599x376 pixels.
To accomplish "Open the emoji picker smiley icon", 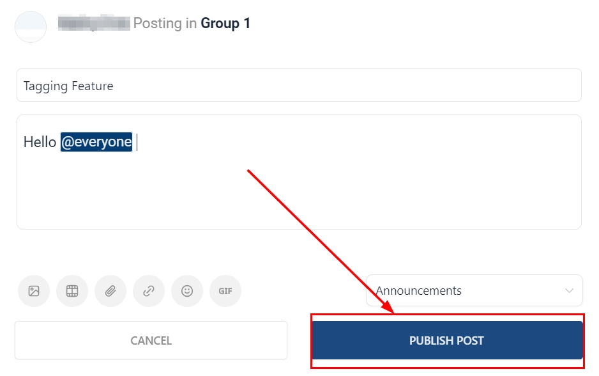I will coord(187,291).
